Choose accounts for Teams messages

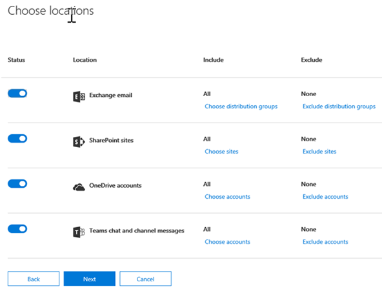click(227, 242)
